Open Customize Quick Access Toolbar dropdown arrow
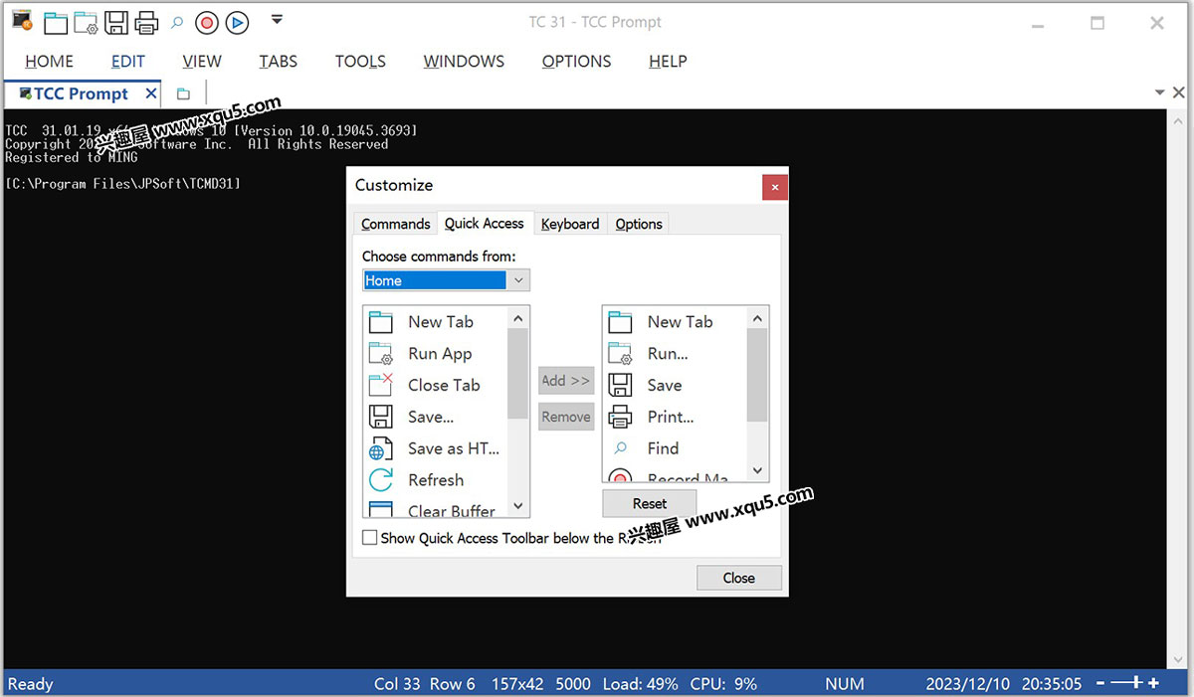1194x697 pixels. (x=277, y=20)
